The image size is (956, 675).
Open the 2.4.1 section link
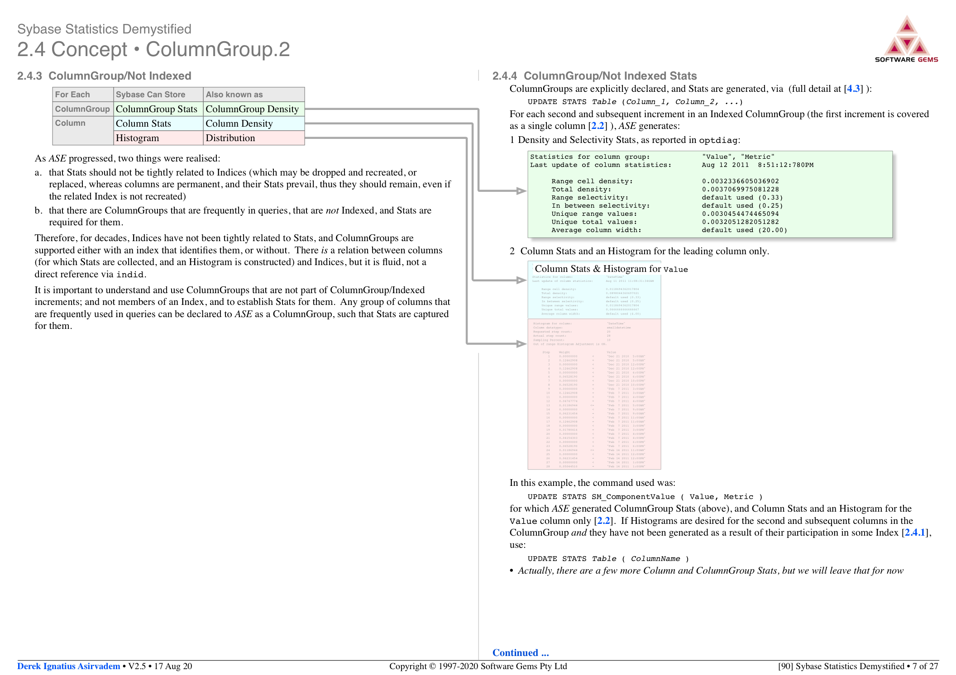(x=915, y=532)
